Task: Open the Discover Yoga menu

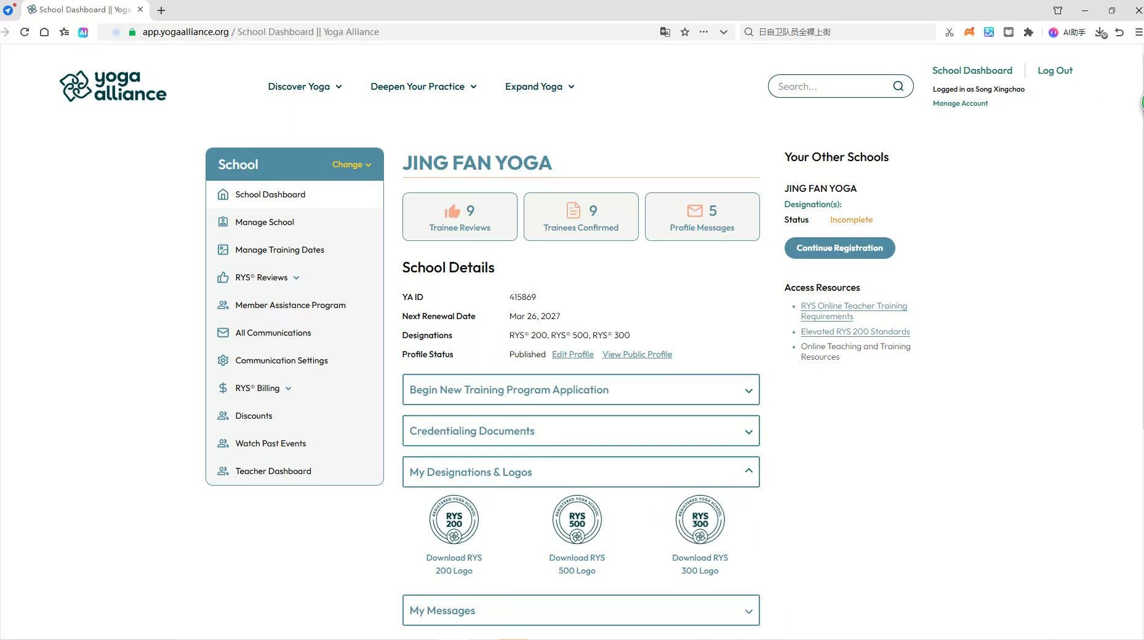Action: (x=305, y=87)
